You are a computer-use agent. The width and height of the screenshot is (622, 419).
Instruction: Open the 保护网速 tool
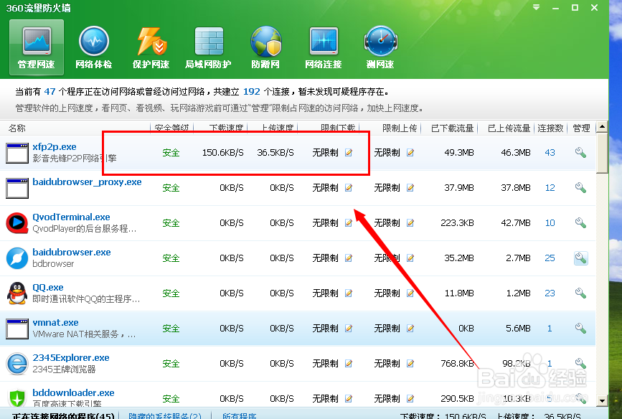pos(151,47)
